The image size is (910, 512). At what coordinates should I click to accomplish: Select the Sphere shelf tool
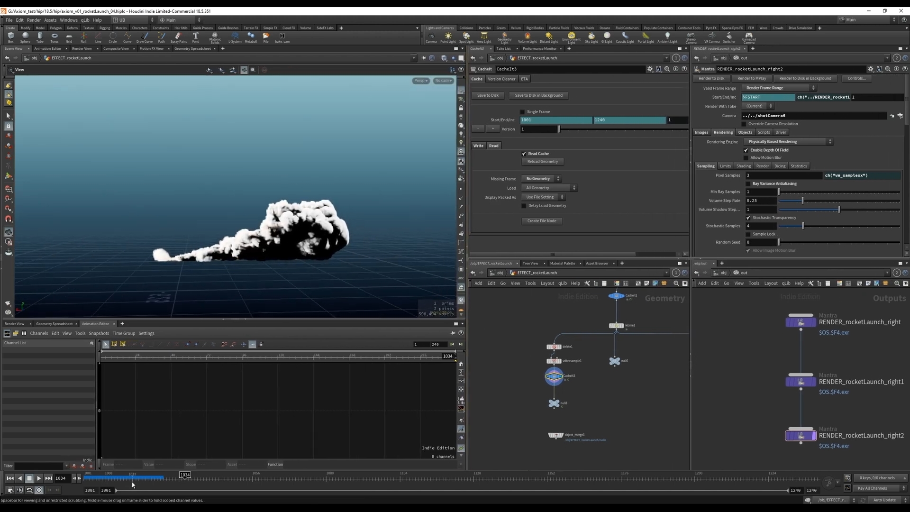click(25, 37)
